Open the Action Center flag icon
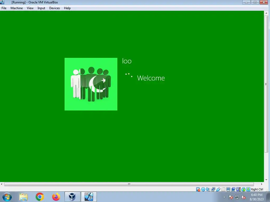Screen dimensions: 270x202 pyautogui.click(x=231, y=197)
